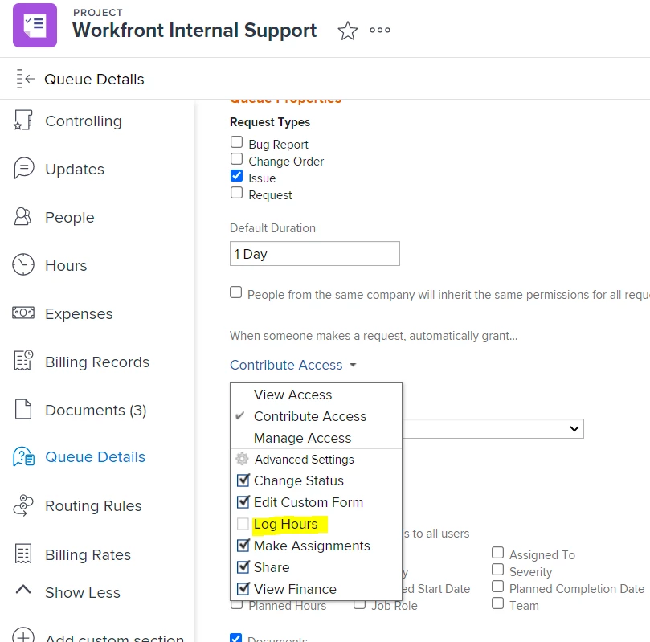The image size is (650, 642).
Task: Open the Controlling section
Action: click(x=84, y=121)
